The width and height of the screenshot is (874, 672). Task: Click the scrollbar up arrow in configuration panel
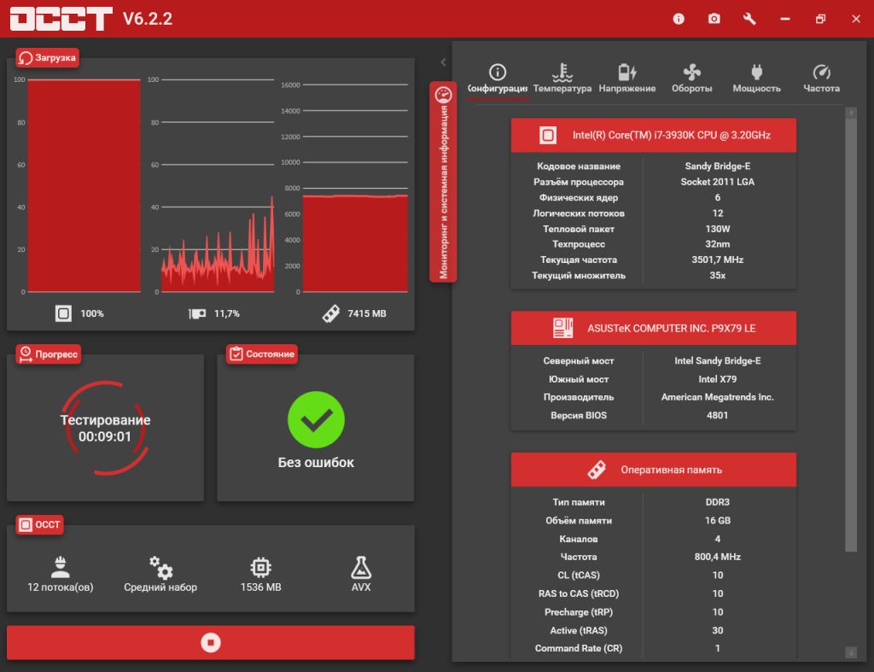851,113
